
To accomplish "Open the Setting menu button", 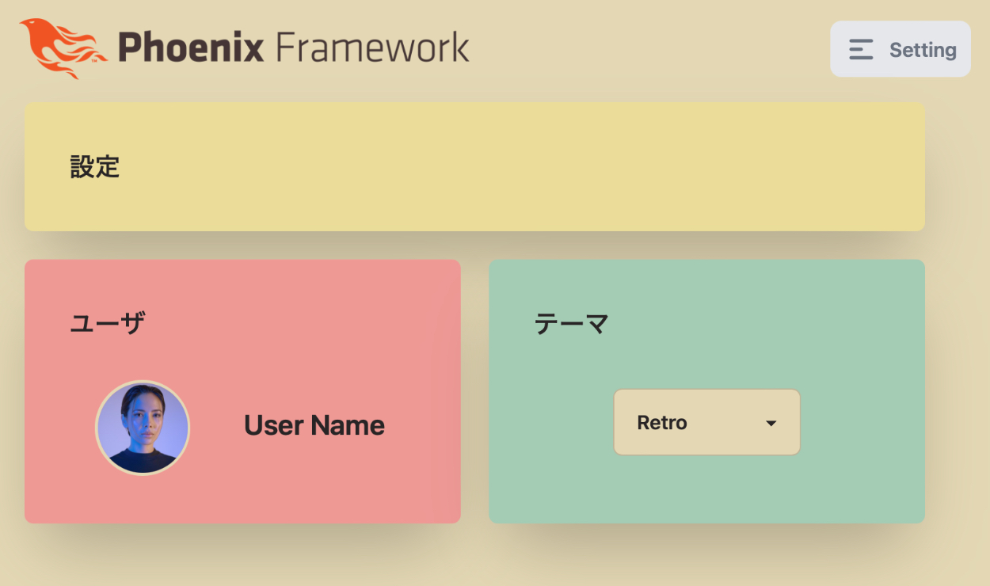I will (900, 49).
